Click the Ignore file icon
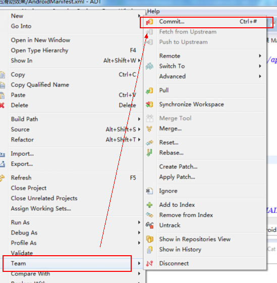This screenshot has height=283, width=277. 149,191
